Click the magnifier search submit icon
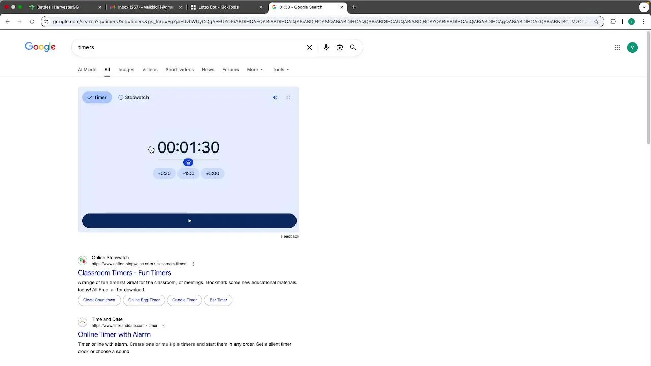 [x=353, y=47]
